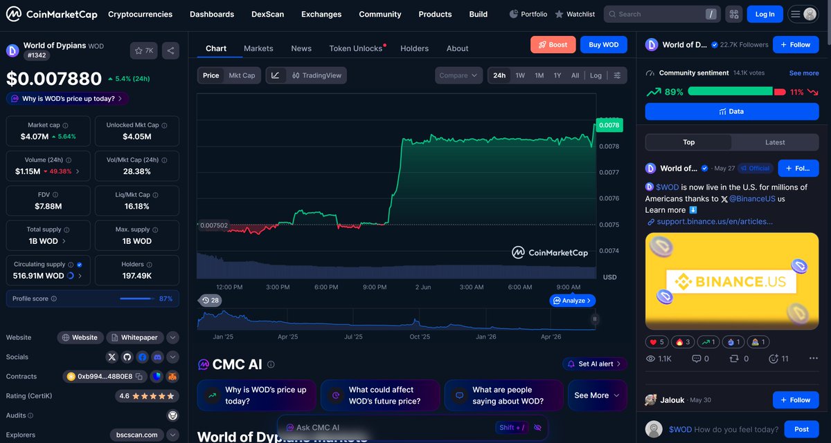This screenshot has width=831, height=443.
Task: Expand Circulating supply 516.91M WOD arrow
Action: [79, 276]
